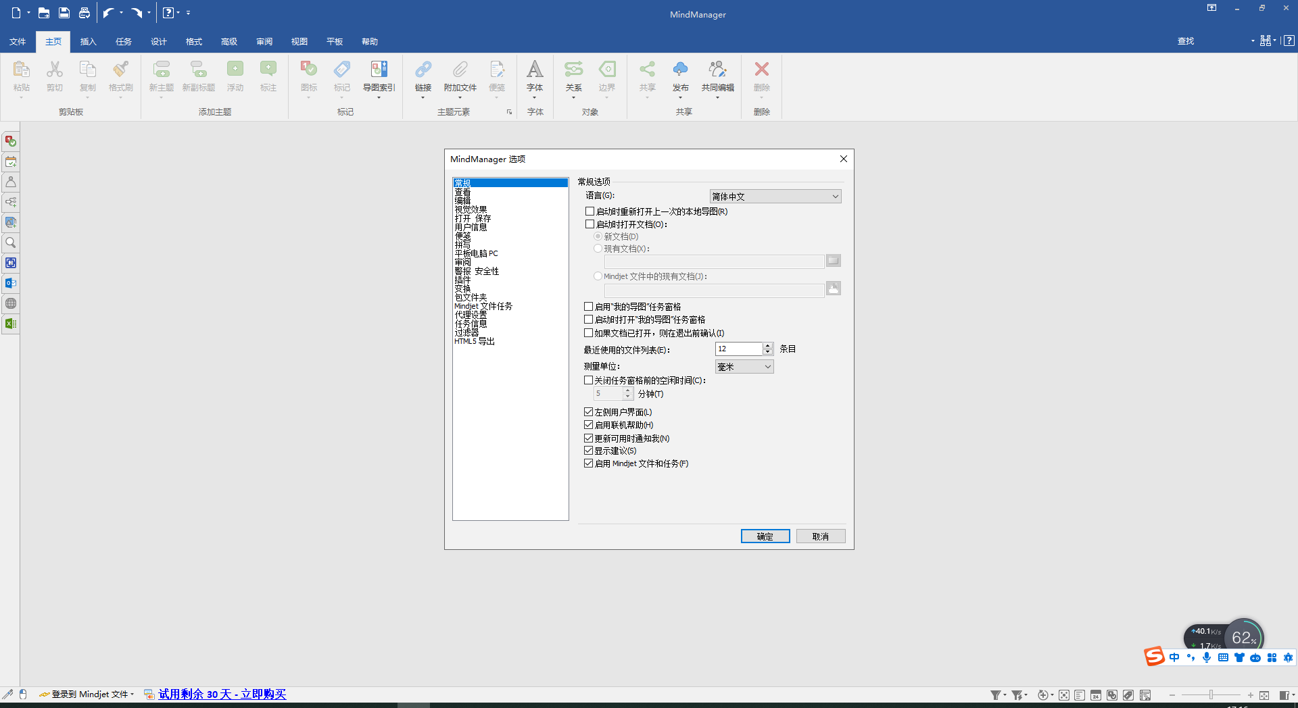Screen dimensions: 1298x708
Task: Click the Notes (便笺) icon
Action: point(497,70)
